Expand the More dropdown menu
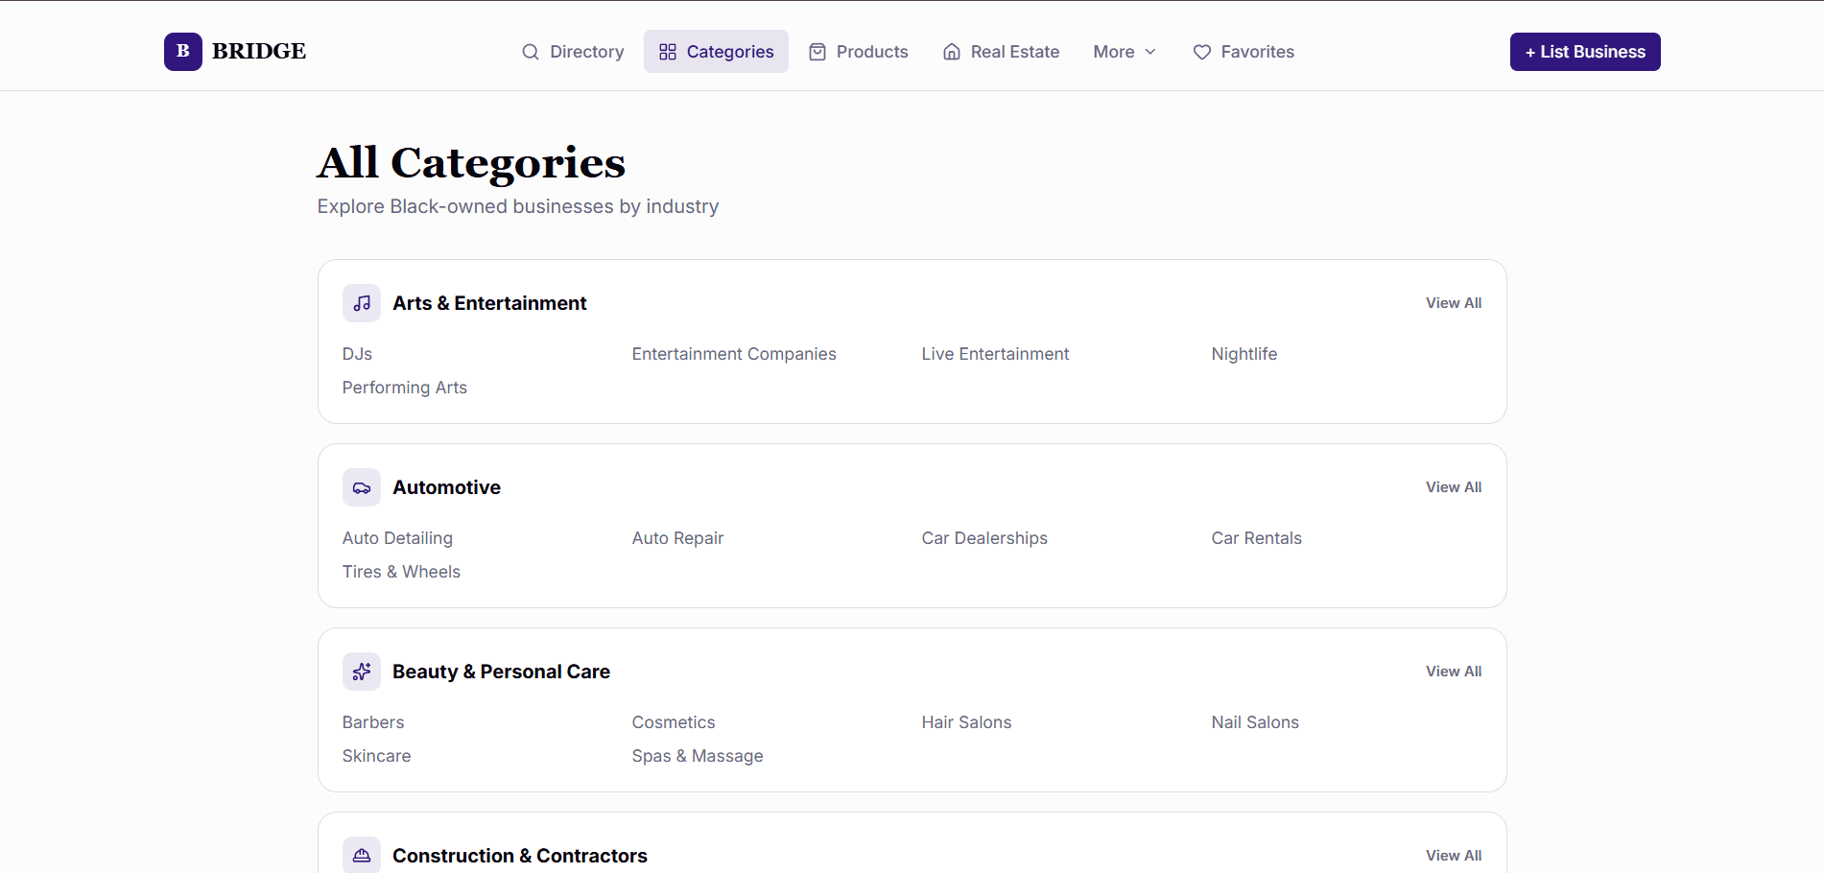Image resolution: width=1824 pixels, height=873 pixels. point(1125,52)
